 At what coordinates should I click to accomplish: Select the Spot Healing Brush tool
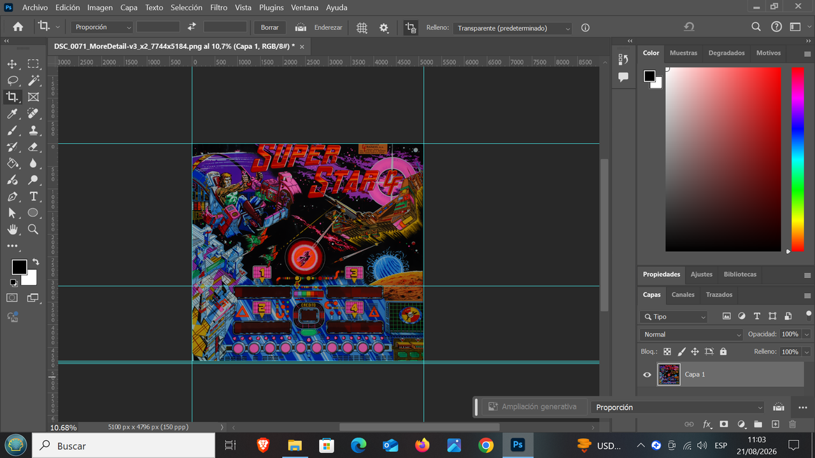33,113
